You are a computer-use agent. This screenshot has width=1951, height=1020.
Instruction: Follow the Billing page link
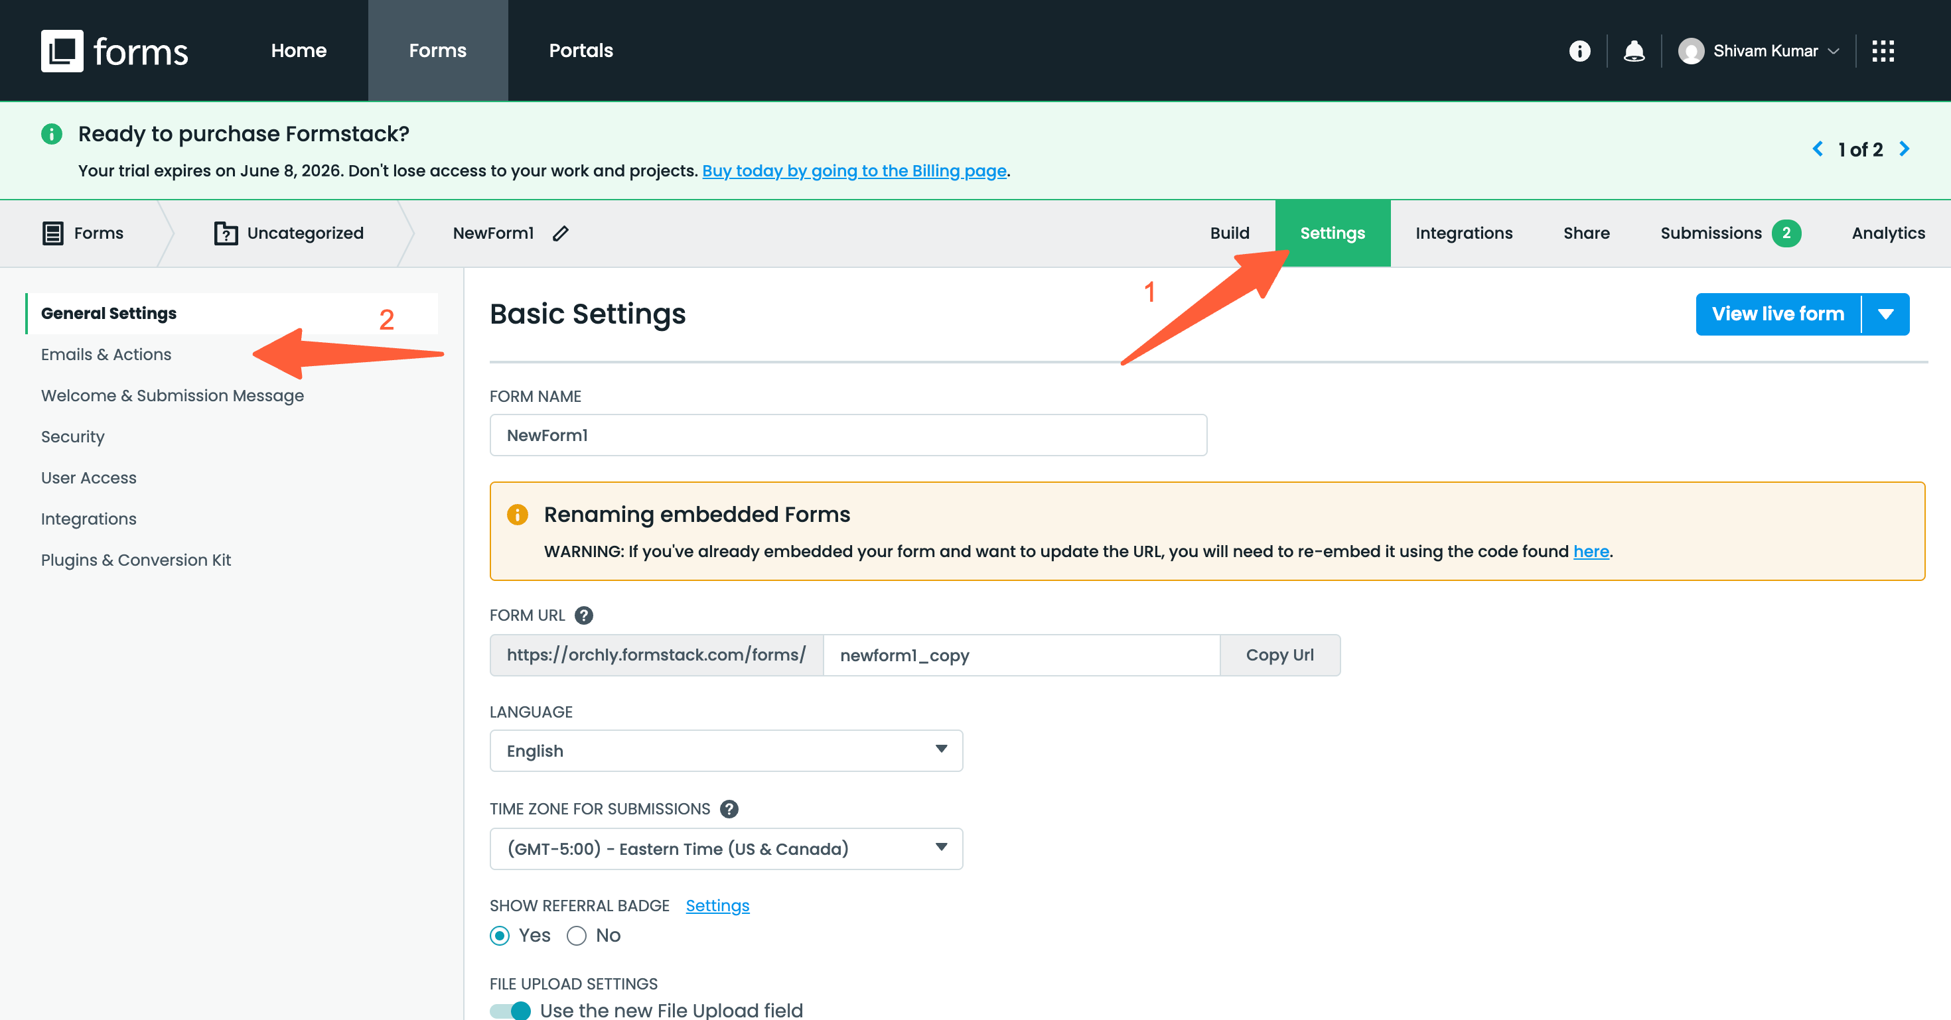click(x=854, y=171)
